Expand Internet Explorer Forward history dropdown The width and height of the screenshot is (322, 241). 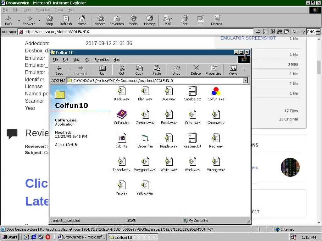coord(39,20)
